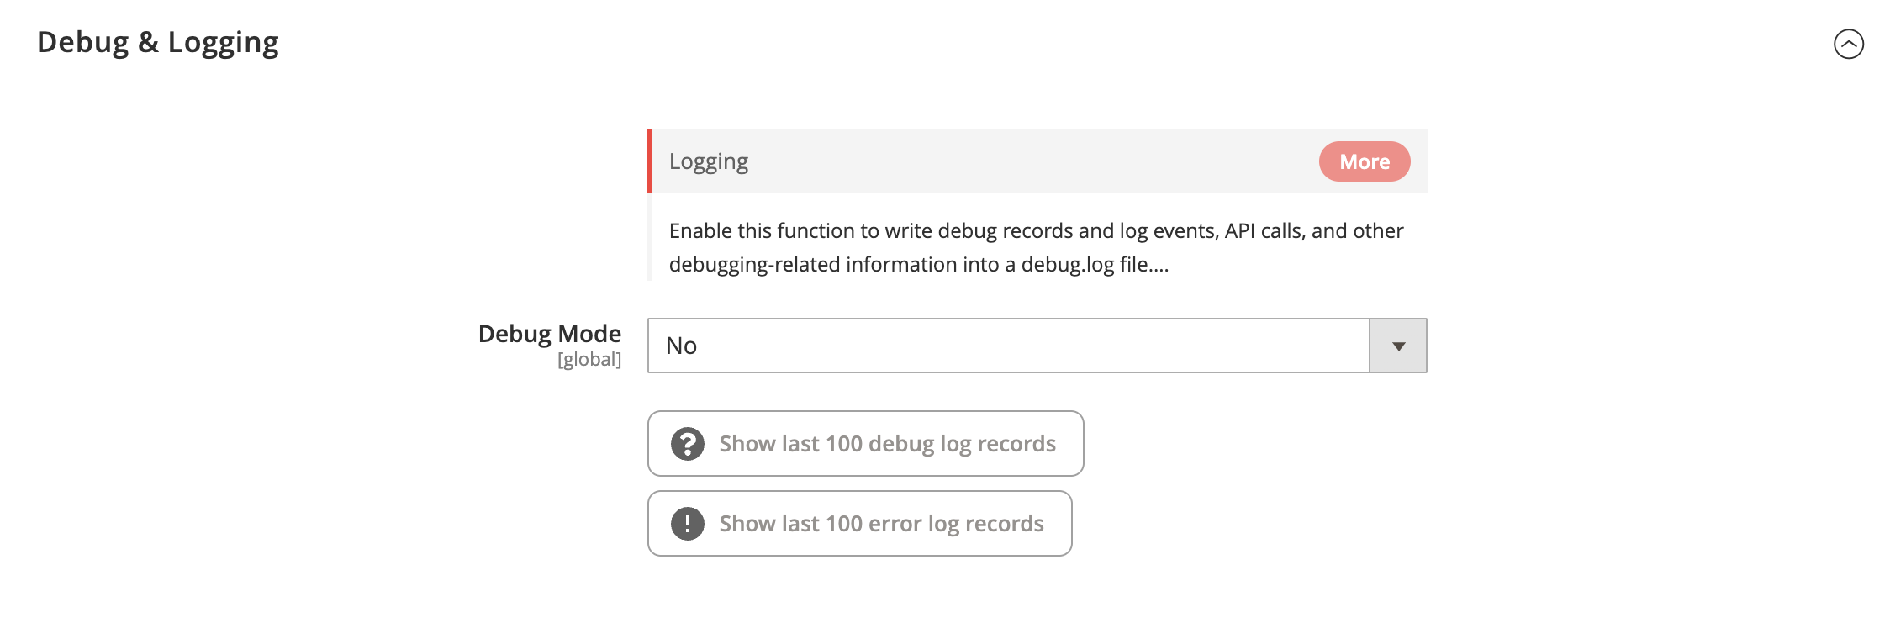The image size is (1890, 644).
Task: Click the [global] scope label
Action: click(x=589, y=360)
